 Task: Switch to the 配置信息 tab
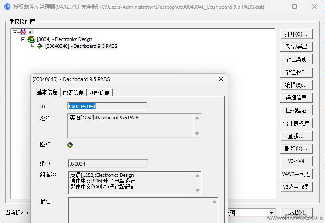click(x=73, y=93)
